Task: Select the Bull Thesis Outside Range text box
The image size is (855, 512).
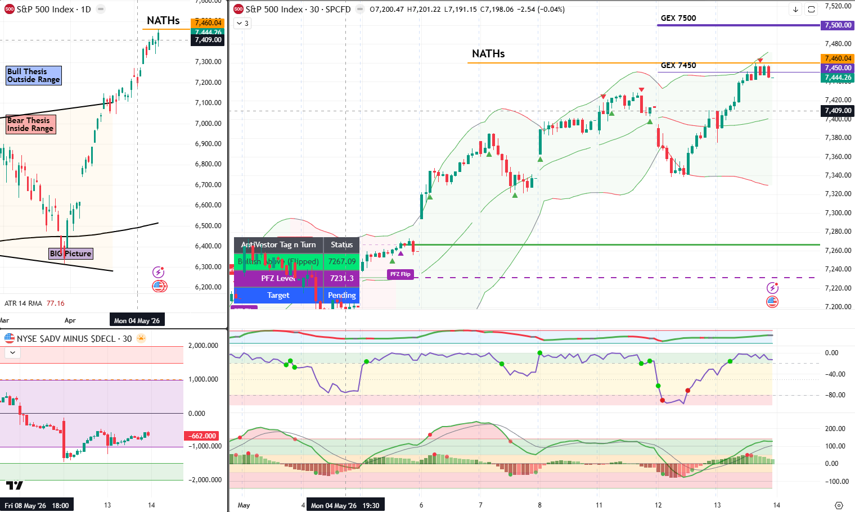Action: [x=34, y=75]
